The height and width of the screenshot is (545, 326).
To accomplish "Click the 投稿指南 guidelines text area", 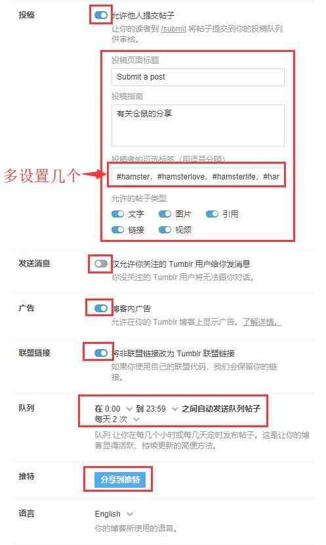I will [197, 126].
